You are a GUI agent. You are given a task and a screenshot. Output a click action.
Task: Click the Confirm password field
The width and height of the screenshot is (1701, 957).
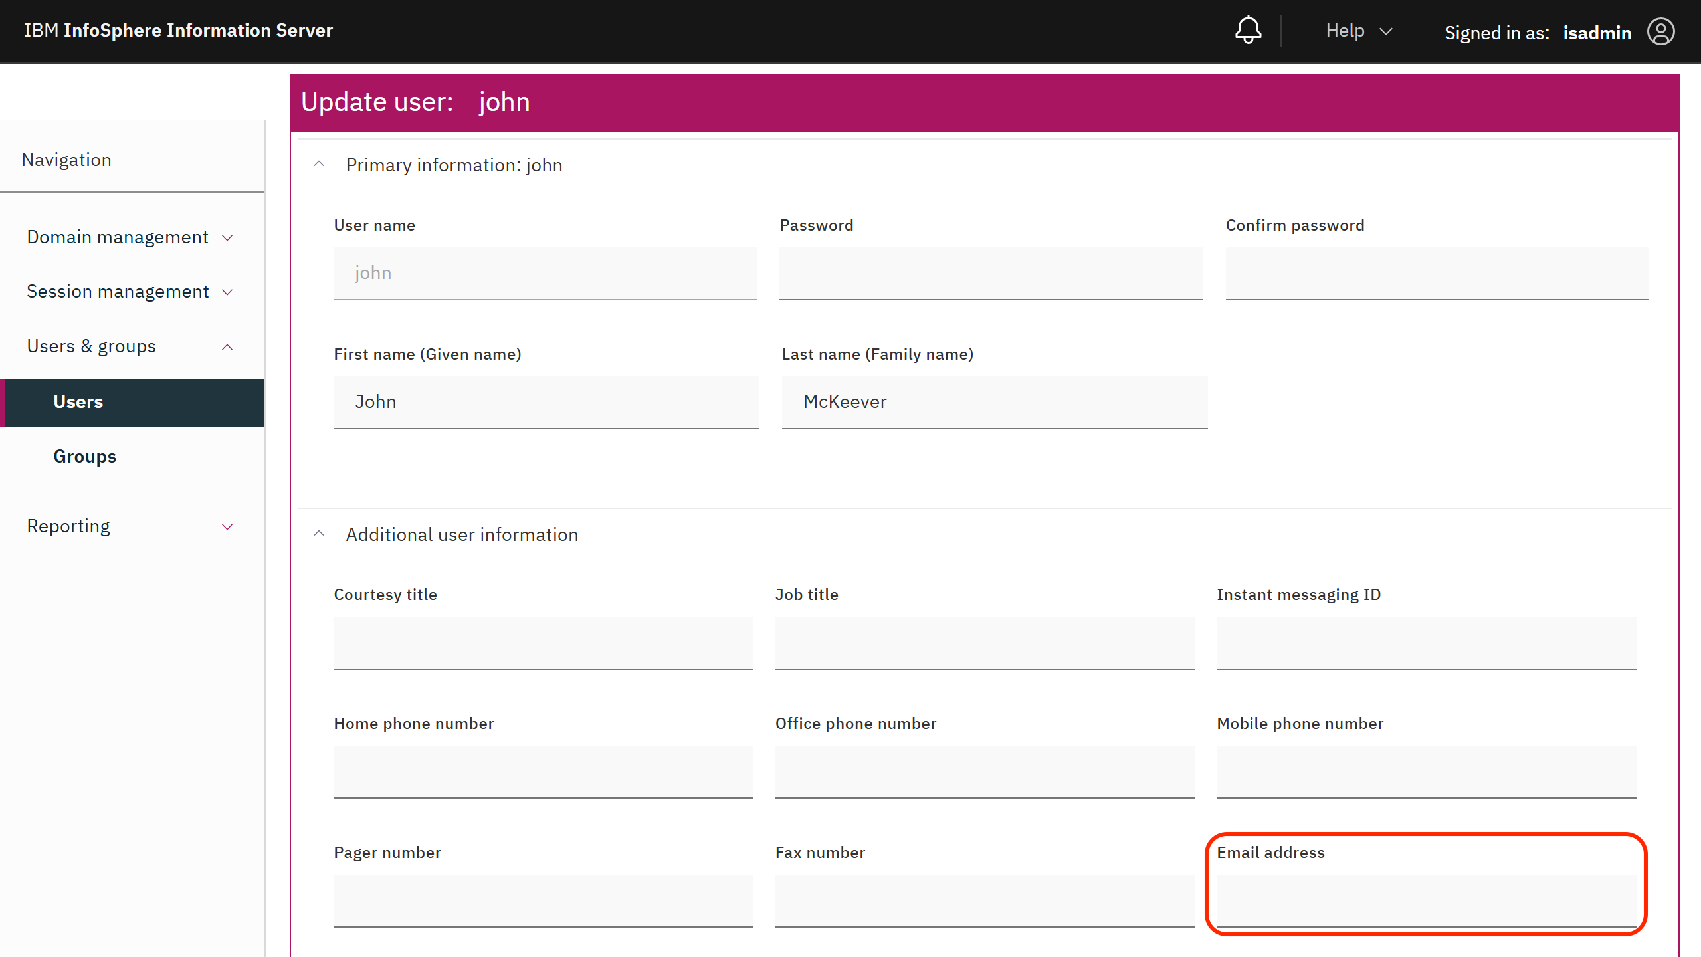pos(1437,273)
